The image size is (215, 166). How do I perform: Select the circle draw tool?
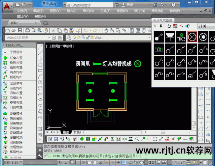tap(40, 82)
